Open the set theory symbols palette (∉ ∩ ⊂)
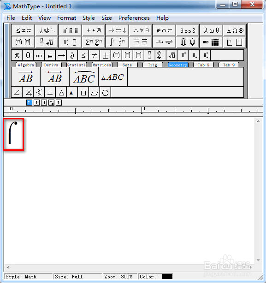The height and width of the screenshot is (283, 266). (164, 30)
